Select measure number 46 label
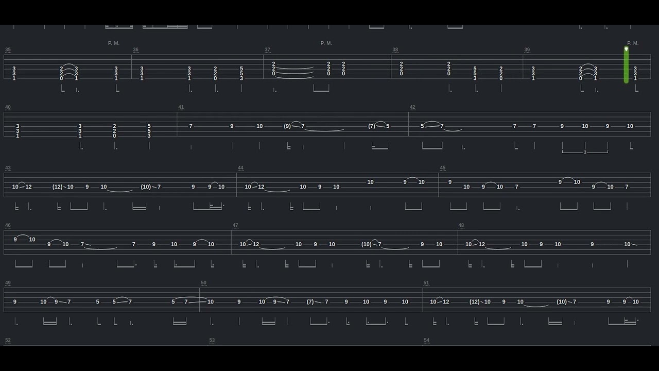The height and width of the screenshot is (371, 659). coord(8,225)
